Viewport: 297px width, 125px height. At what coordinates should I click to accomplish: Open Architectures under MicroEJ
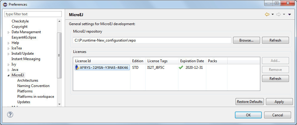pos(28,80)
